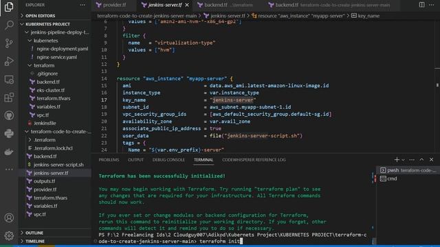Close the terminal panel
The height and width of the screenshot is (247, 440).
tap(431, 160)
